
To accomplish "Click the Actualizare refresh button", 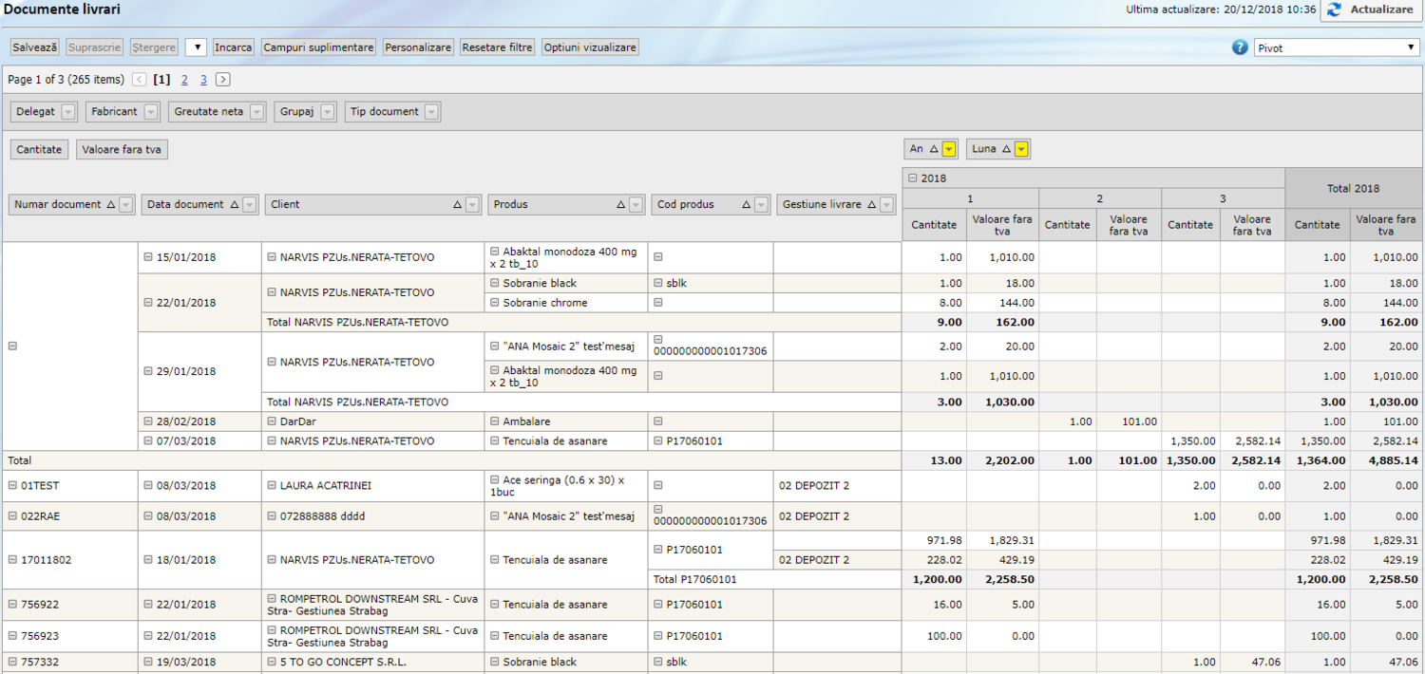I will [x=1371, y=9].
